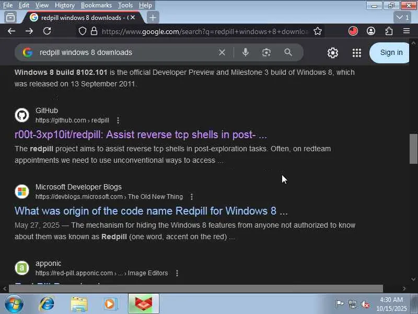Click the vertical scrollbar thumb
Image resolution: width=418 pixels, height=314 pixels.
pos(413,149)
